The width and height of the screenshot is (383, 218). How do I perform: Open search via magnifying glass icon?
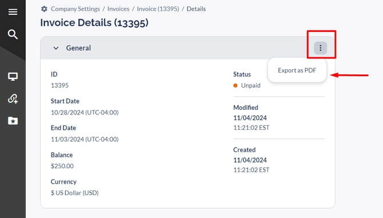tap(13, 34)
